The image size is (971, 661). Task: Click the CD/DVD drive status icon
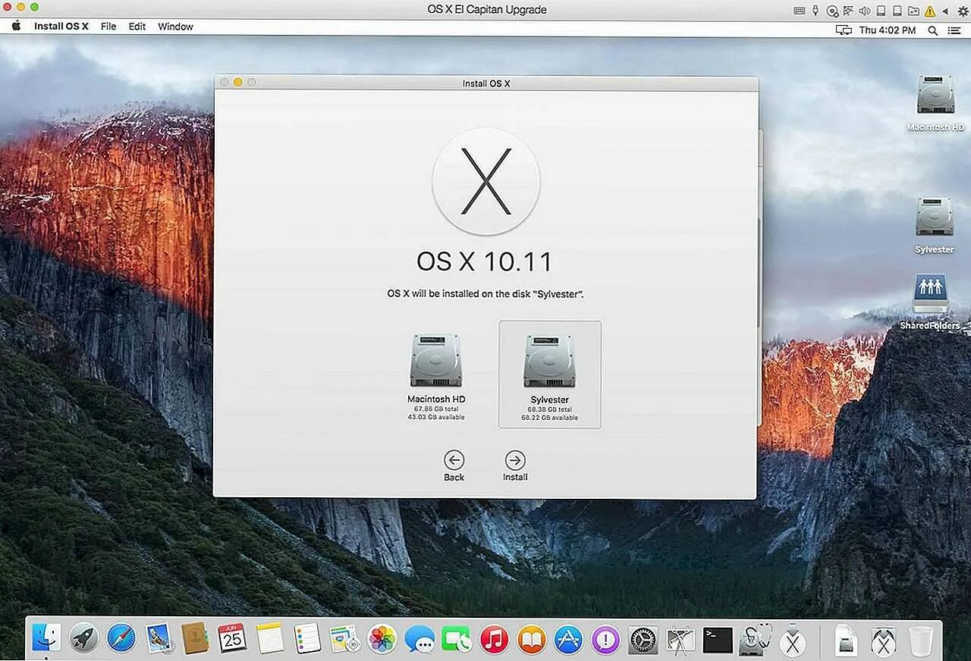coord(832,11)
